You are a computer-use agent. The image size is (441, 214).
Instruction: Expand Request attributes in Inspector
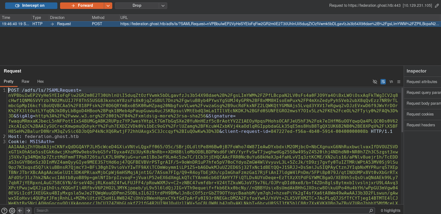[422, 82]
